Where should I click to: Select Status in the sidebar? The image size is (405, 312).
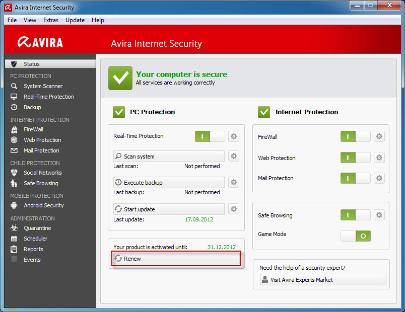pyautogui.click(x=50, y=64)
